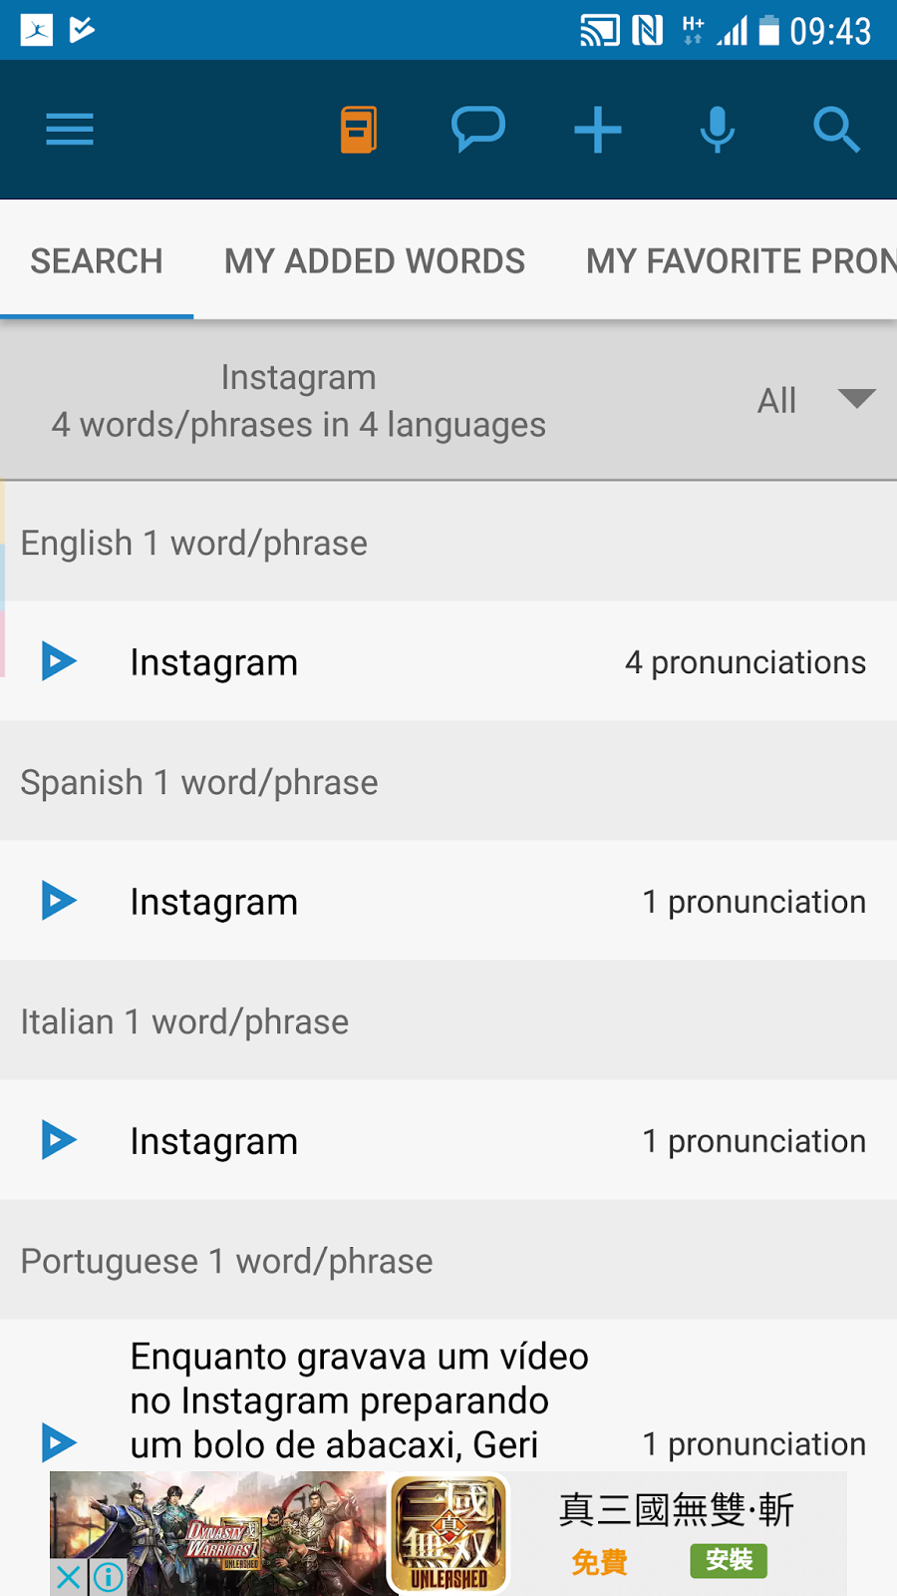
Task: Open '1 pronunciation' for Spanish Instagram
Action: [x=754, y=902]
